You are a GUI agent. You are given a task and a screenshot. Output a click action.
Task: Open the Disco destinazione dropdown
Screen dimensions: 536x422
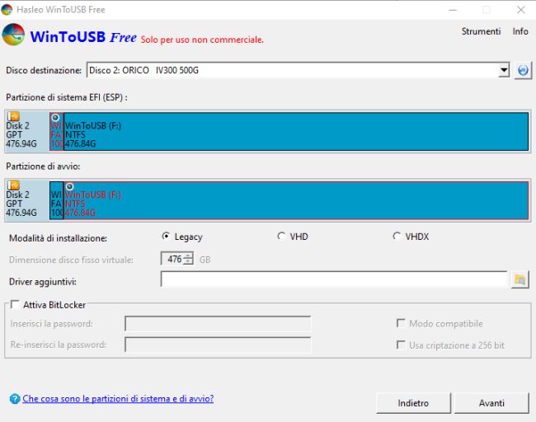tap(504, 71)
